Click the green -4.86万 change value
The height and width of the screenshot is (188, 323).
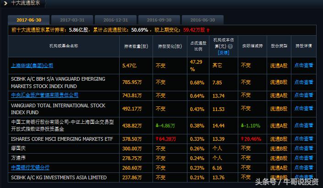pos(165,126)
